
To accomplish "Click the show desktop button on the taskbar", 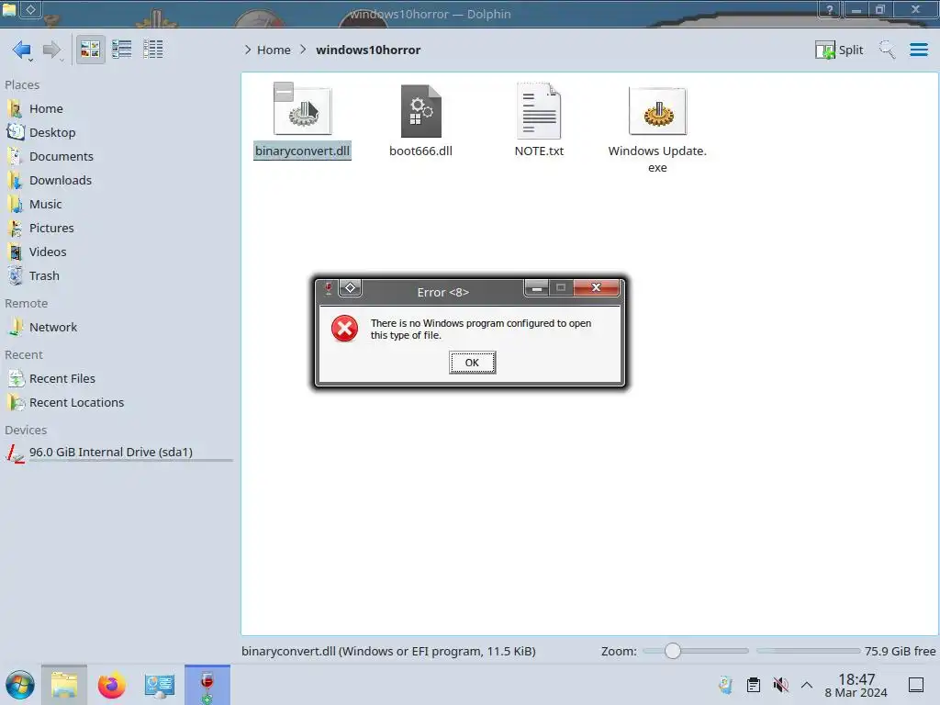I will click(916, 685).
